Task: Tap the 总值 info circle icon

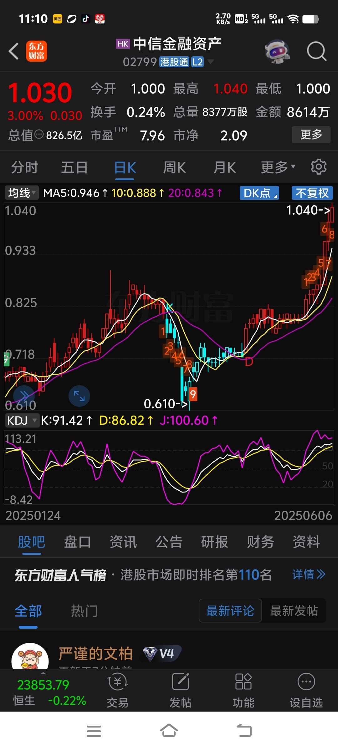Action: (39, 135)
